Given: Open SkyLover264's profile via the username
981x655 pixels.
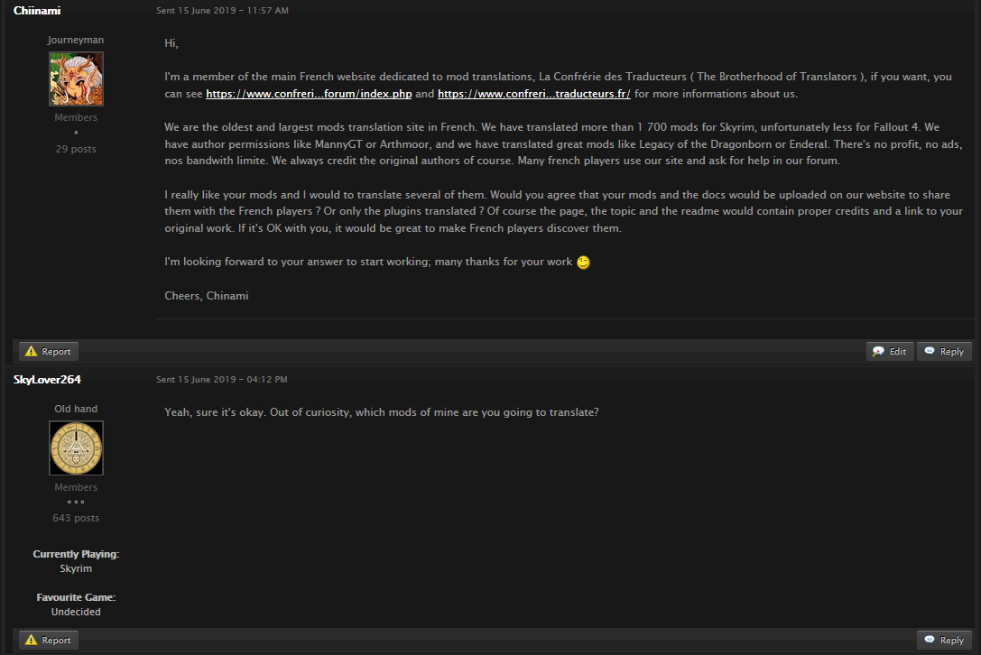Looking at the screenshot, I should (47, 380).
